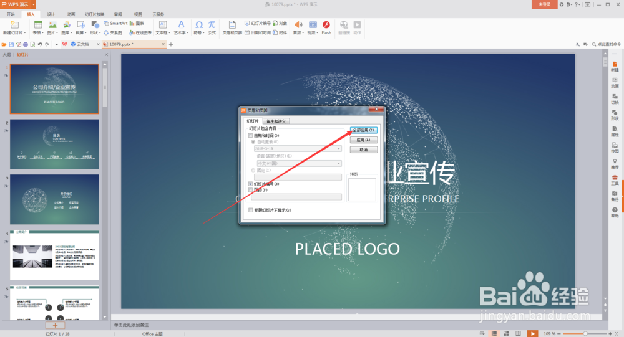The width and height of the screenshot is (624, 337).
Task: Click the 未登录 login button
Action: 544,4
